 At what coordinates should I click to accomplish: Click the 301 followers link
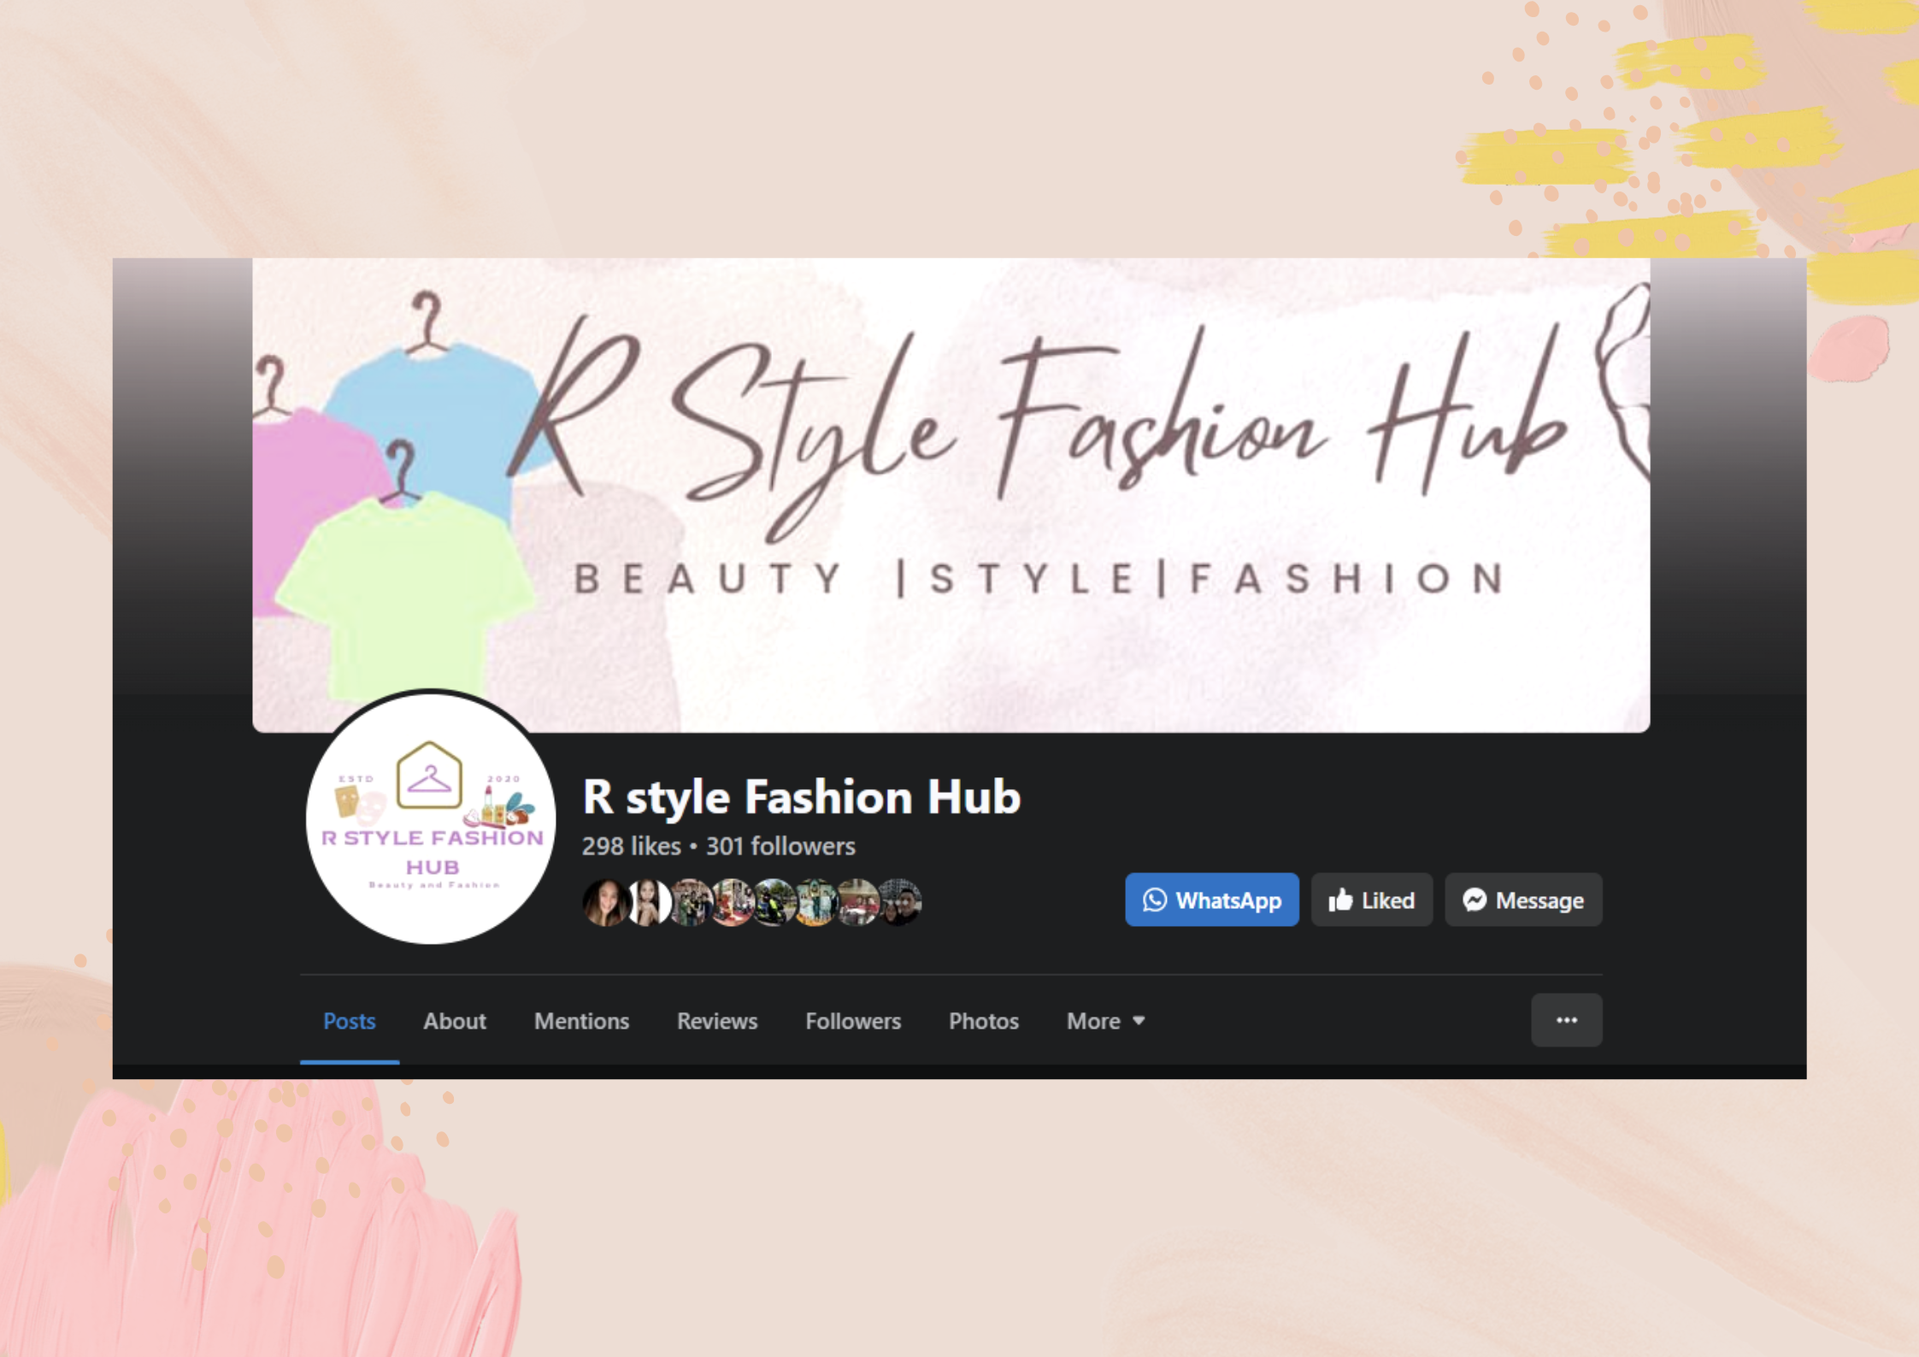(780, 847)
